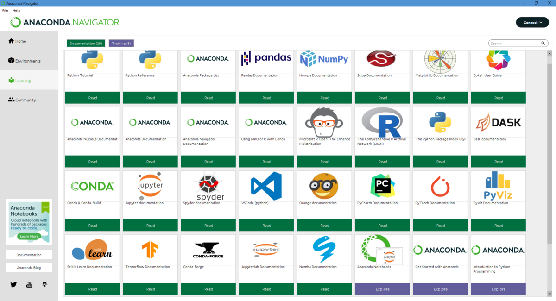Click the 'Conda & Conda-Build' text
Screen dimensions: 556x301
point(84,203)
